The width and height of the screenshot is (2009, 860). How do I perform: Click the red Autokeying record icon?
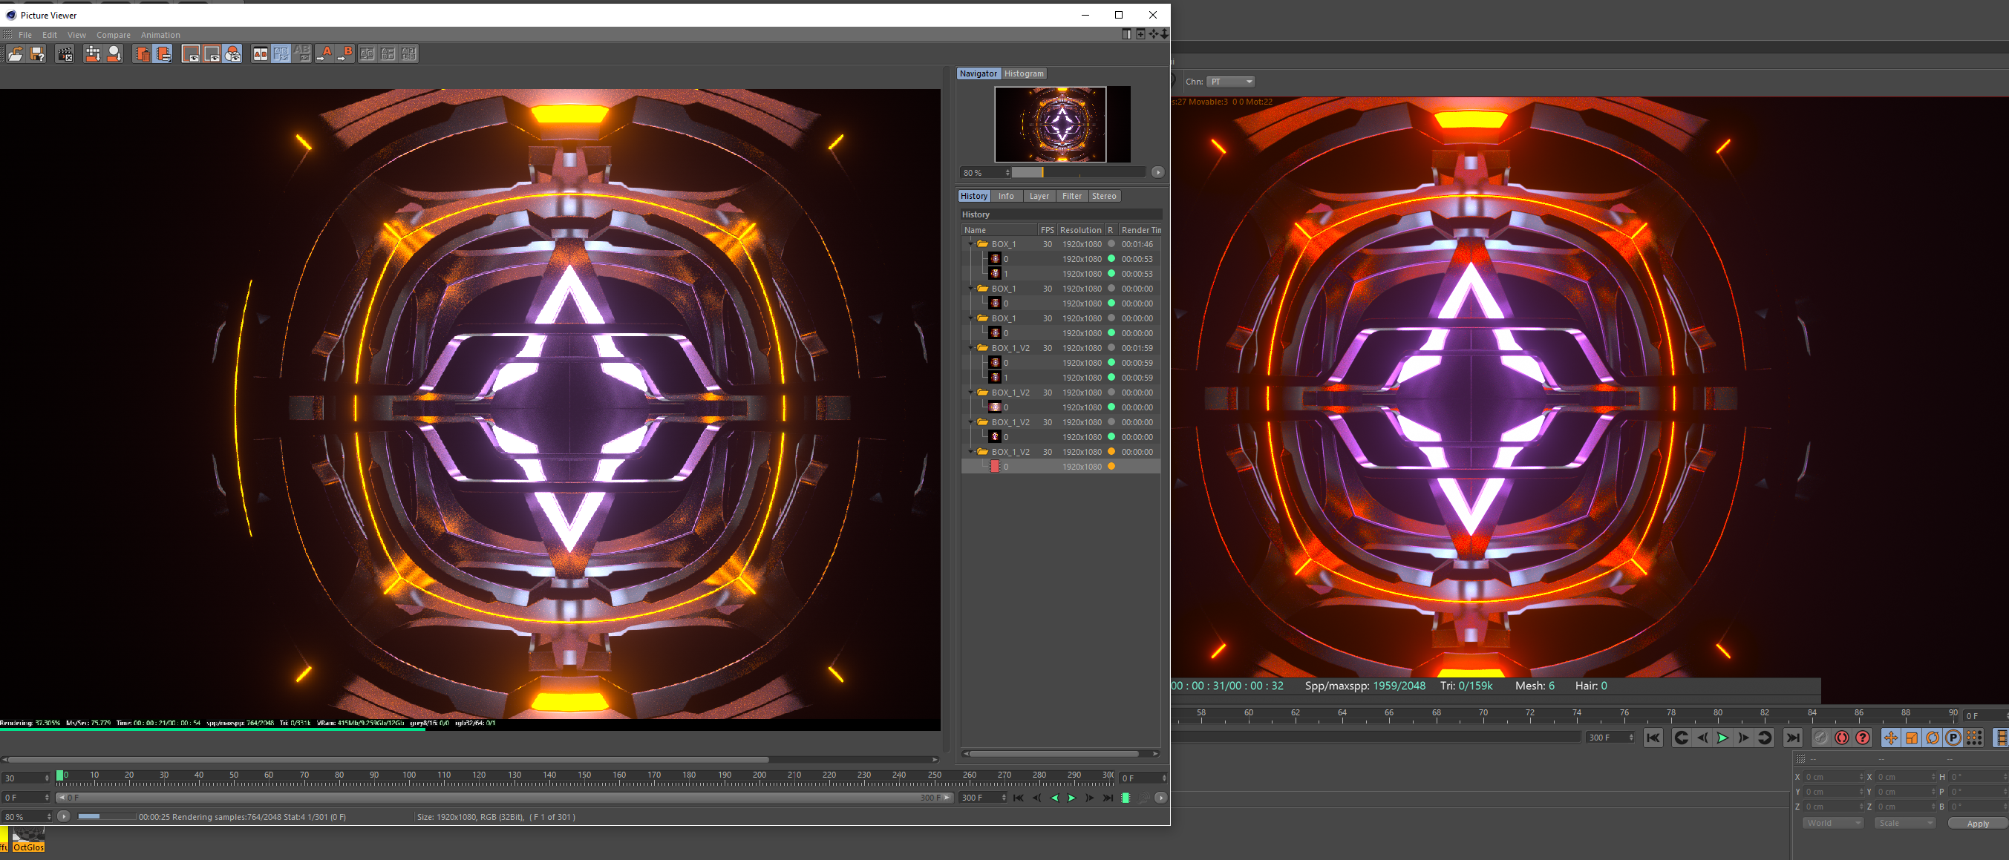1841,738
